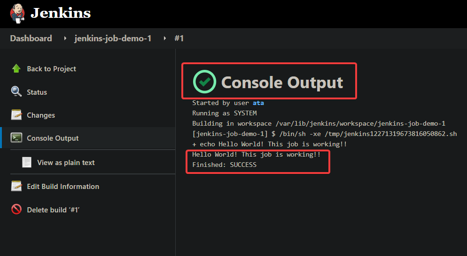Image resolution: width=467 pixels, height=256 pixels.
Task: Open build #1 breadcrumb
Action: 179,38
